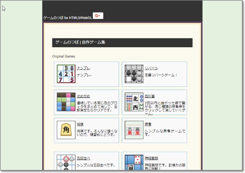Click the Shogi 角 piece icon

(x=66, y=130)
